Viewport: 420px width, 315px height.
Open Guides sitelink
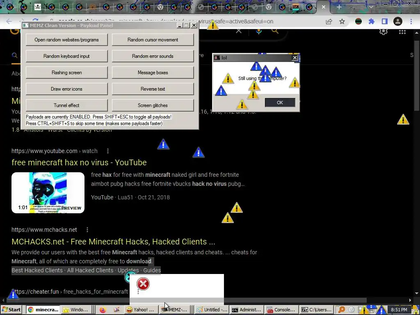152,270
